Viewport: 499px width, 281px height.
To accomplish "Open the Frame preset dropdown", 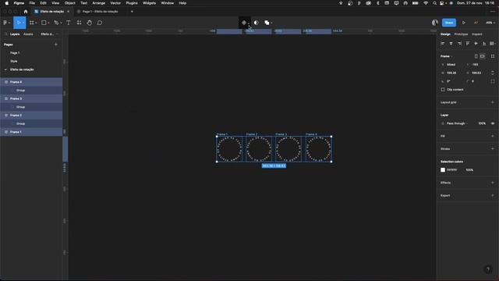I will (x=446, y=56).
